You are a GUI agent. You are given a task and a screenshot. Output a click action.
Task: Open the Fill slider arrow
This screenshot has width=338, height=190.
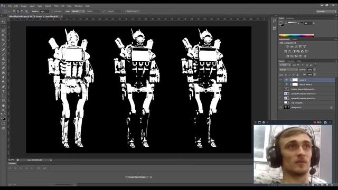pyautogui.click(x=315, y=75)
